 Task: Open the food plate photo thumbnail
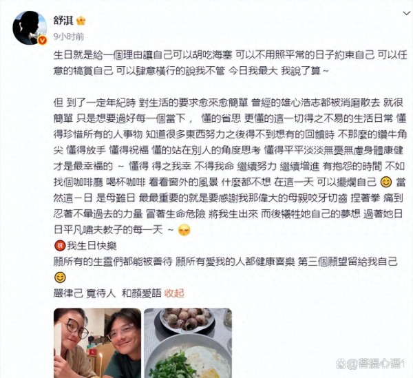coord(188,343)
